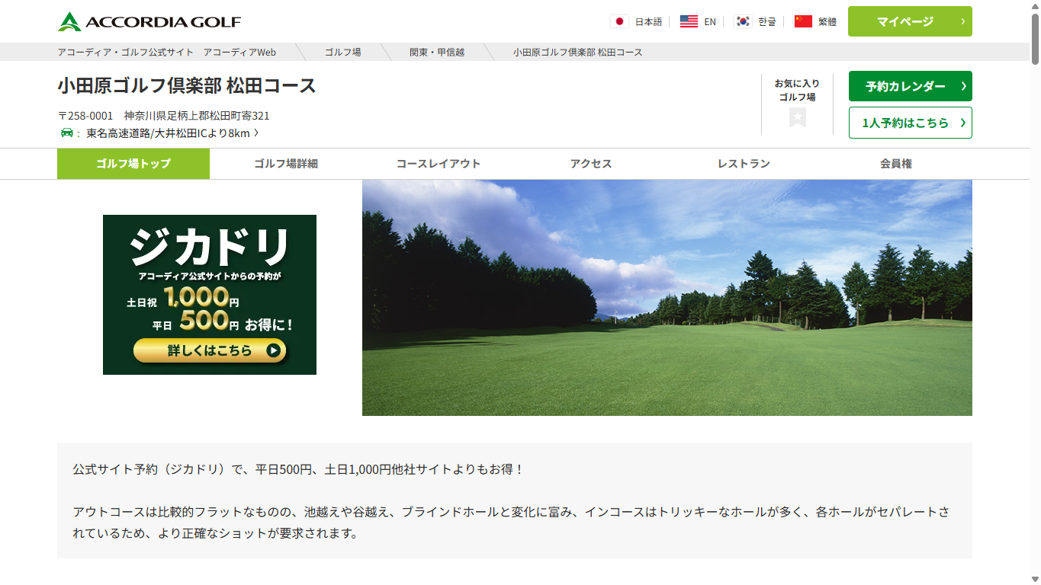1041x585 pixels.
Task: Open the ジカドリ promotion banner
Action: coord(210,295)
